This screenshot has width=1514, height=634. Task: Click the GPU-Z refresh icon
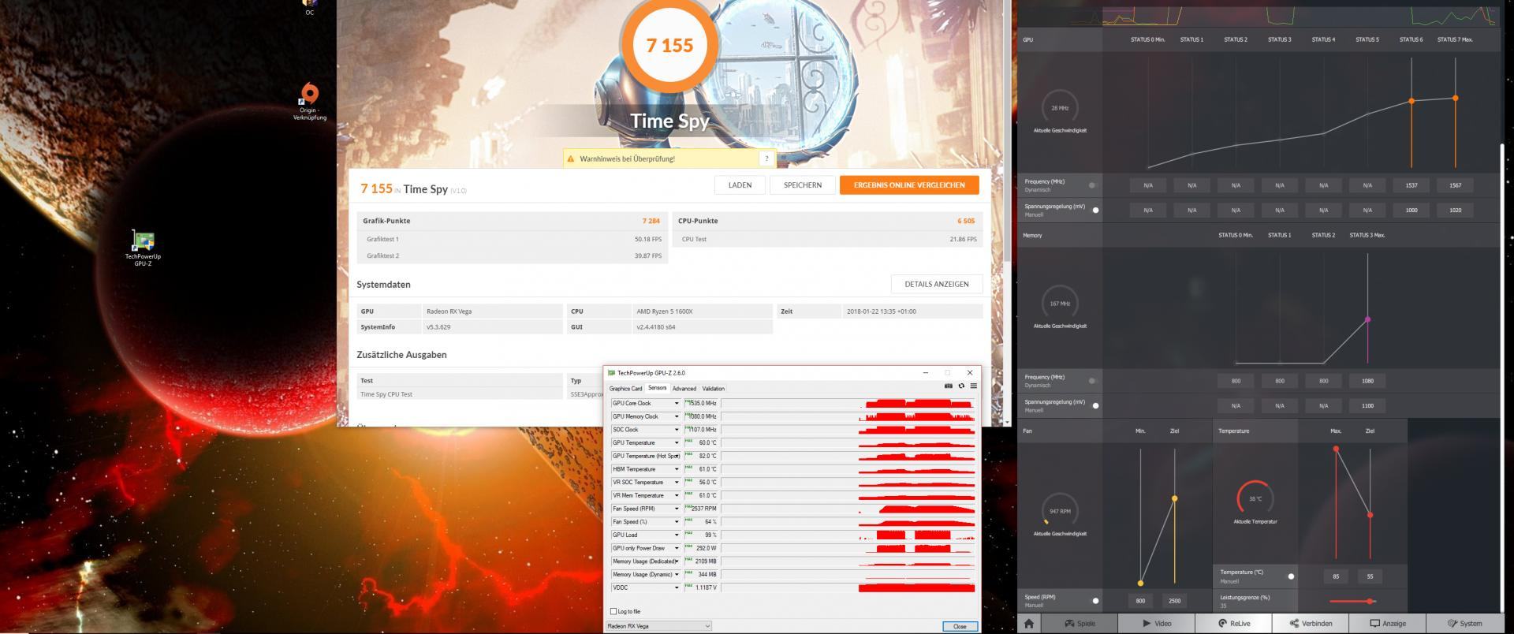[961, 386]
